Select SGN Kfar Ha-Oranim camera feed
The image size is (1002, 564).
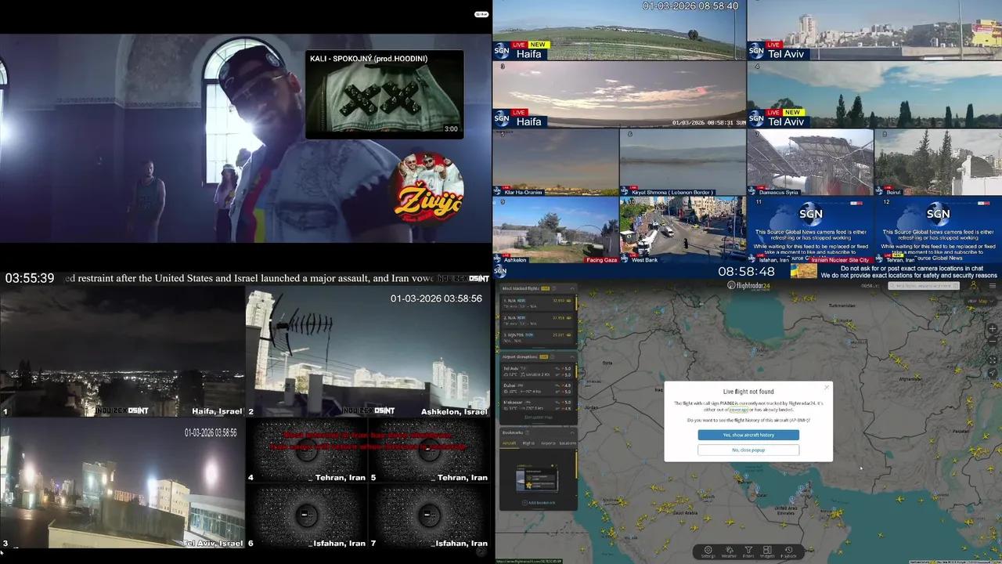click(x=555, y=162)
